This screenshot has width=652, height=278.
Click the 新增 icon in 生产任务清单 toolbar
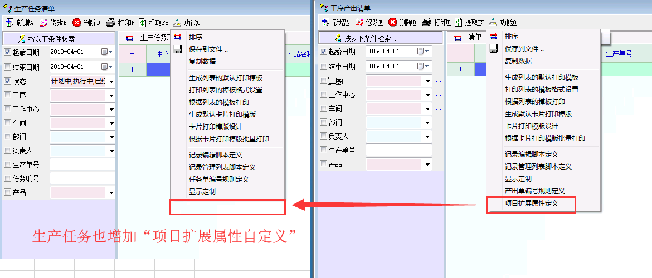click(10, 23)
